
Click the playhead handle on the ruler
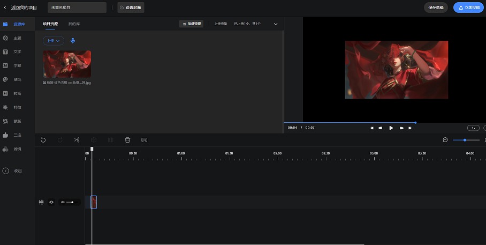(x=92, y=149)
